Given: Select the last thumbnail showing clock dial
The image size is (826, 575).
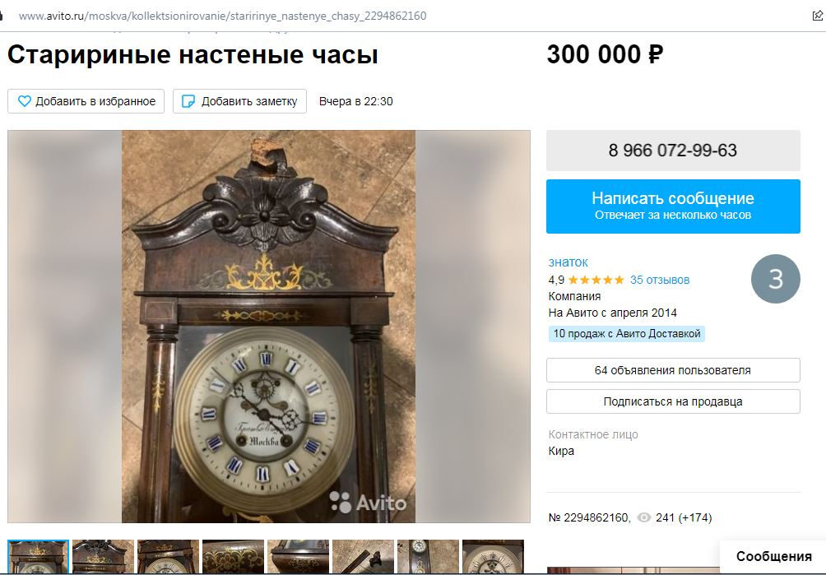Looking at the screenshot, I should click(x=493, y=557).
